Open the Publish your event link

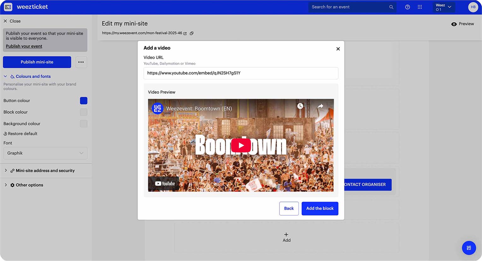pyautogui.click(x=24, y=46)
